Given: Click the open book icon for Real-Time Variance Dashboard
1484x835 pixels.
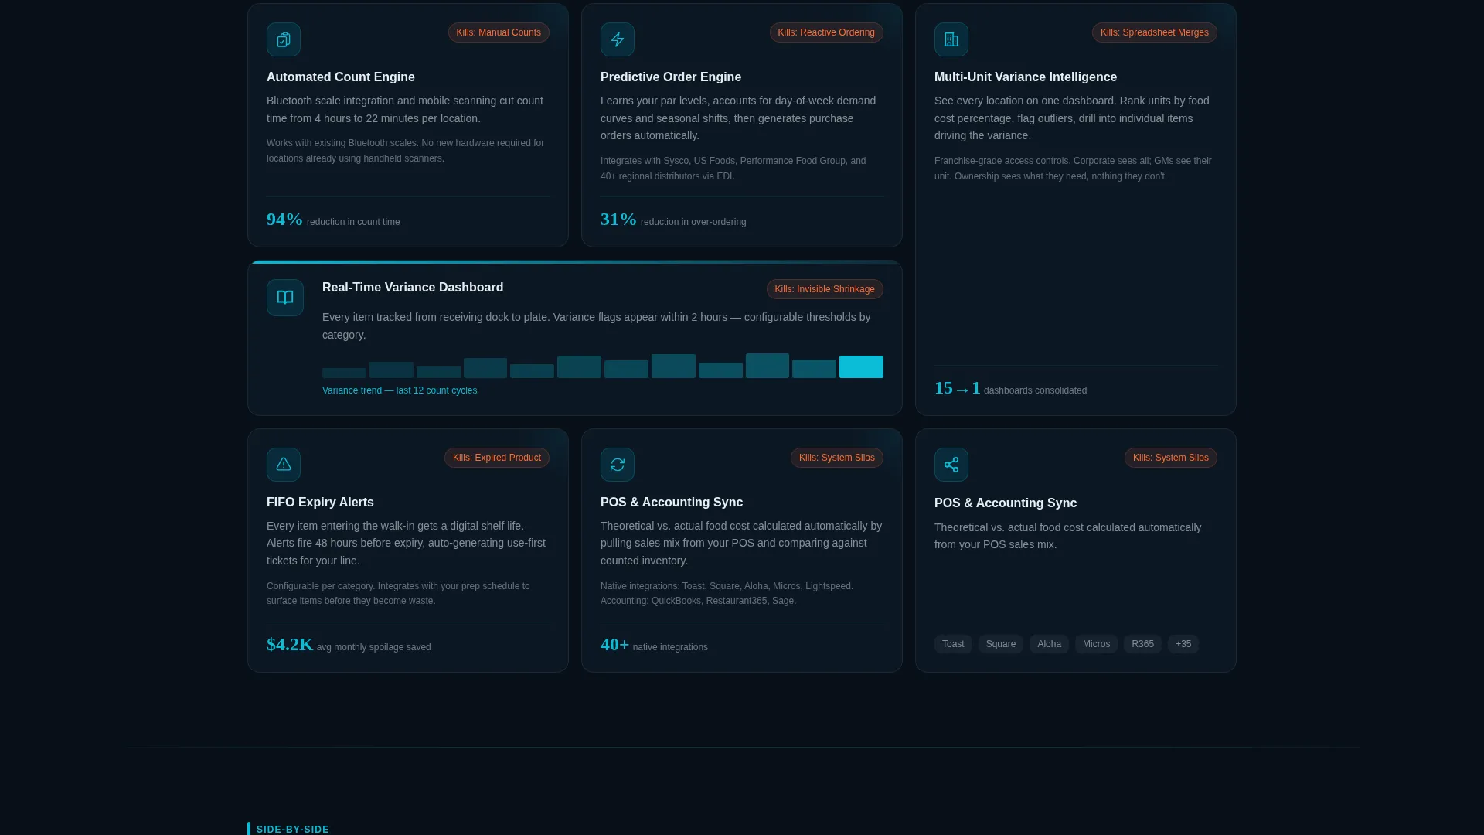Looking at the screenshot, I should point(285,298).
